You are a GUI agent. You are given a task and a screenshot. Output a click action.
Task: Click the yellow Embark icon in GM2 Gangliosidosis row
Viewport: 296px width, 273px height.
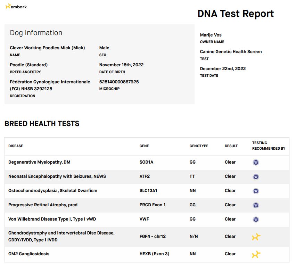[256, 254]
